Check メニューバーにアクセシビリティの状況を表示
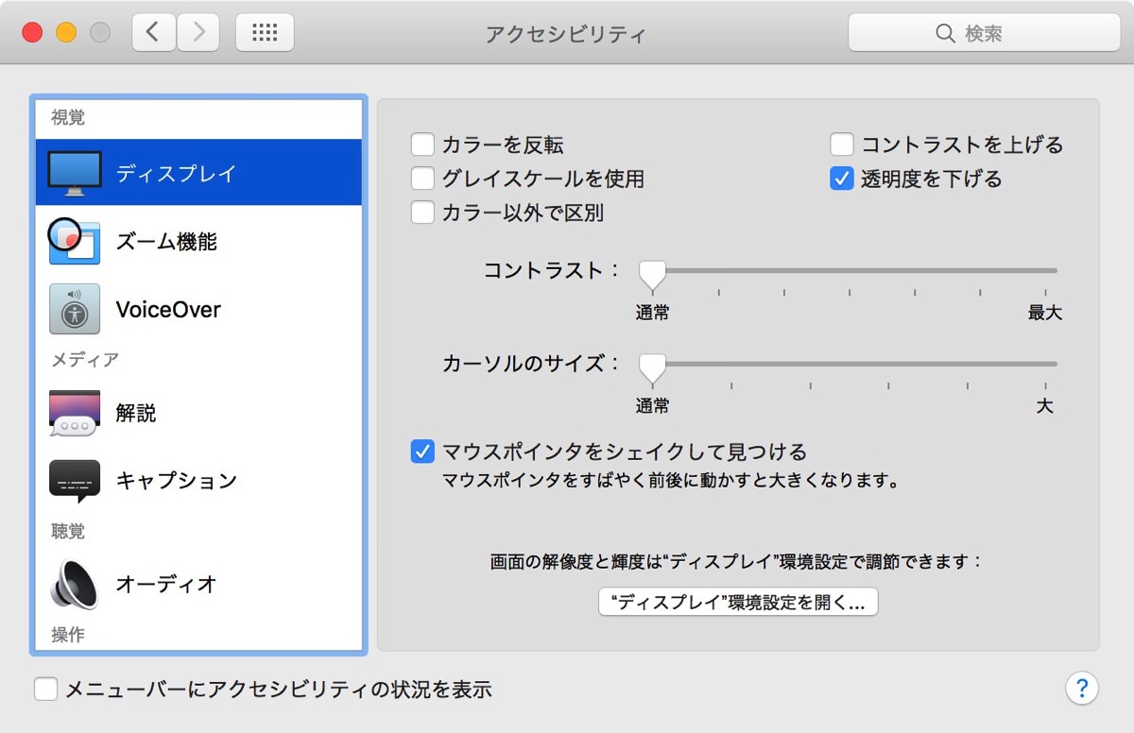The width and height of the screenshot is (1134, 733). (x=46, y=690)
